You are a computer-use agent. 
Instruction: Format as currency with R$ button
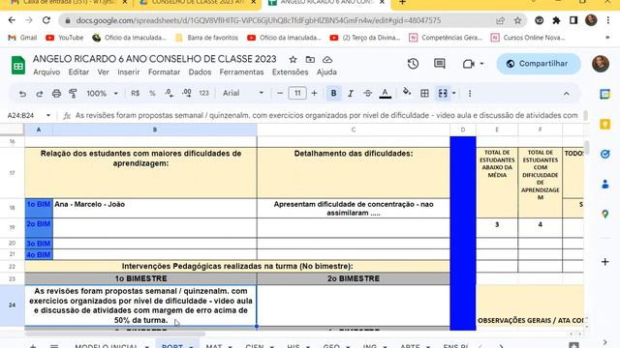coord(136,94)
